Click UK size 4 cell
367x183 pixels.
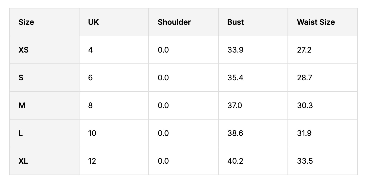point(90,50)
